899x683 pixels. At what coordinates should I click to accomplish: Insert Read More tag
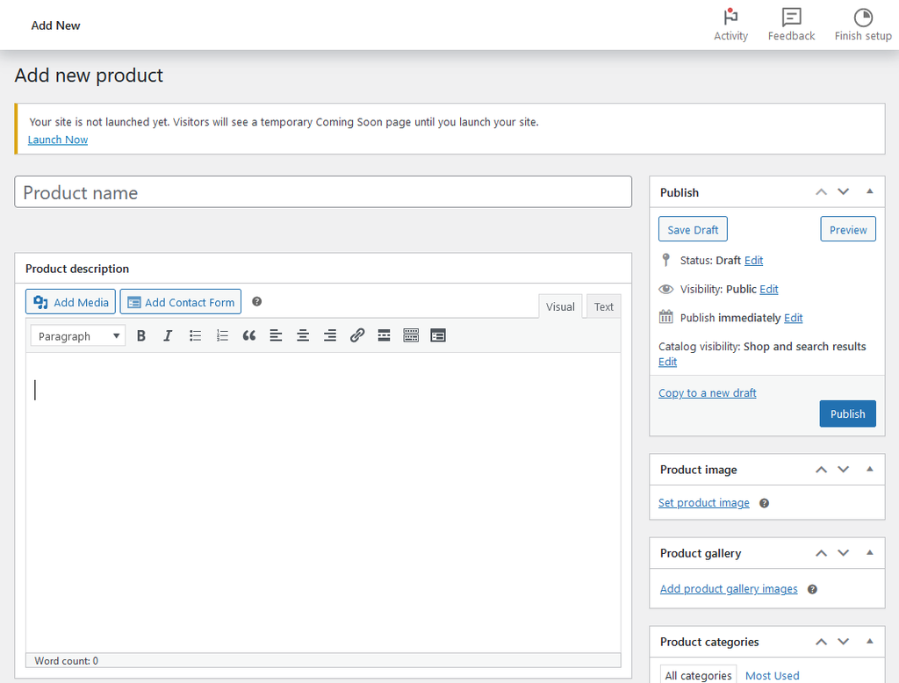click(384, 335)
